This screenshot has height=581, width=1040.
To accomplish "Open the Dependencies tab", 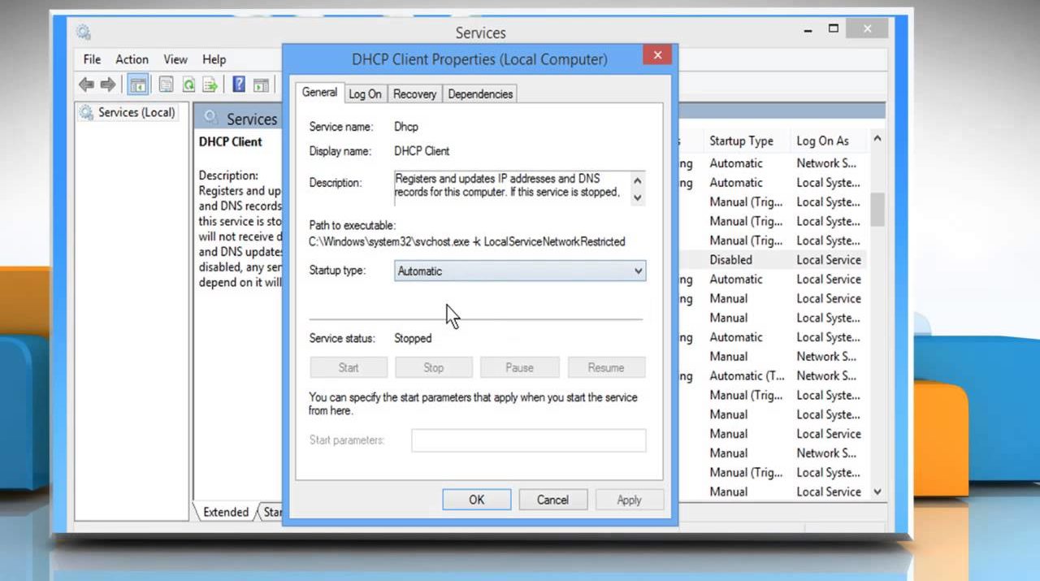I will (x=480, y=94).
